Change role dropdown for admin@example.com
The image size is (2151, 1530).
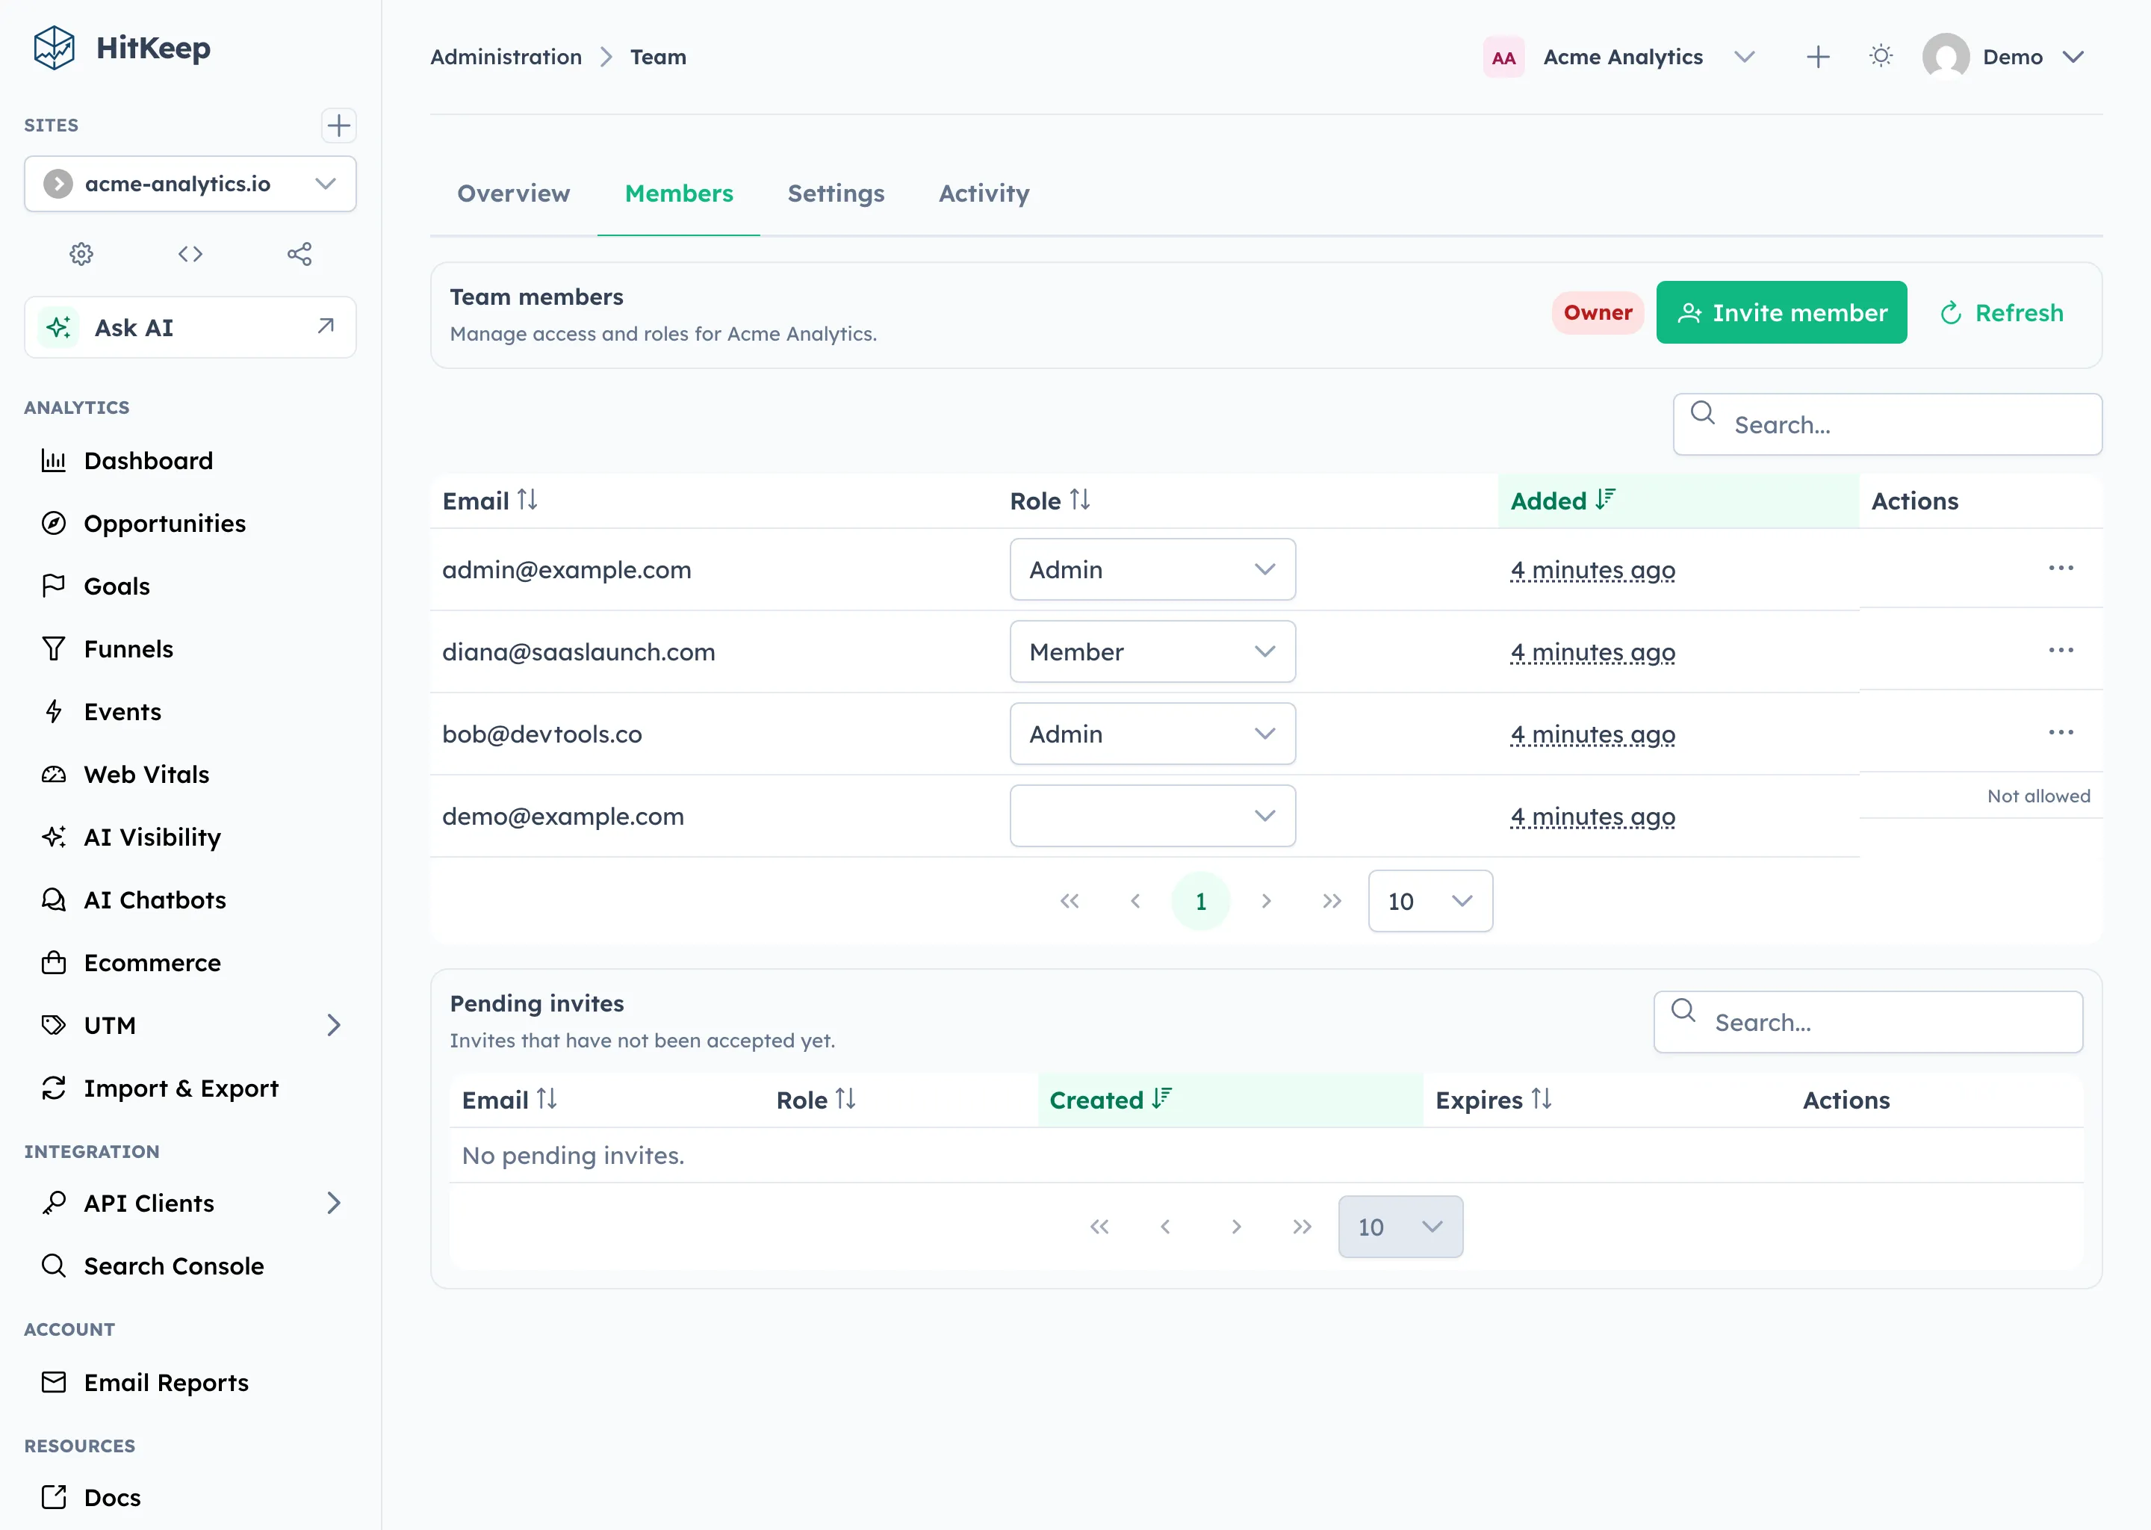[x=1152, y=569]
